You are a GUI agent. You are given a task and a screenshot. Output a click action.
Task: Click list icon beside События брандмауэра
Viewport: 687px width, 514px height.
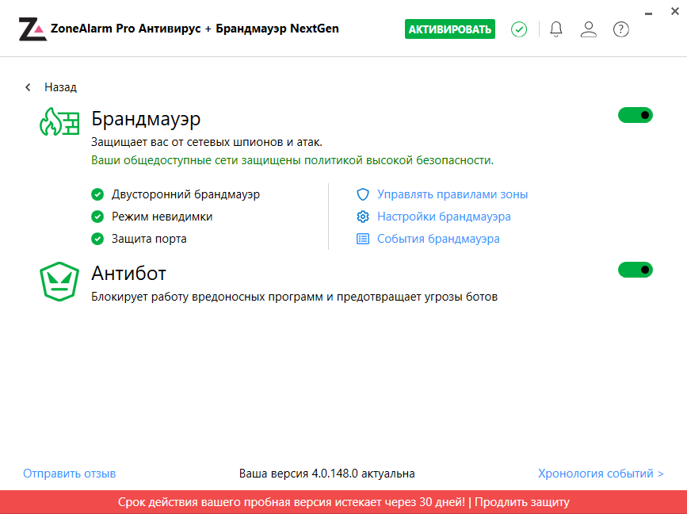pos(363,239)
